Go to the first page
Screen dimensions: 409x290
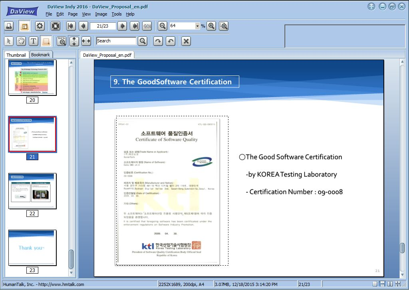click(71, 26)
